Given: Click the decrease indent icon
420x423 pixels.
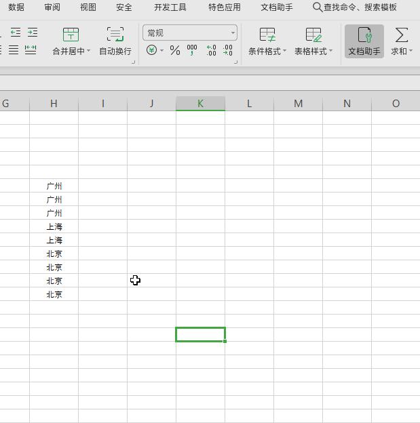Looking at the screenshot, I should [16, 33].
